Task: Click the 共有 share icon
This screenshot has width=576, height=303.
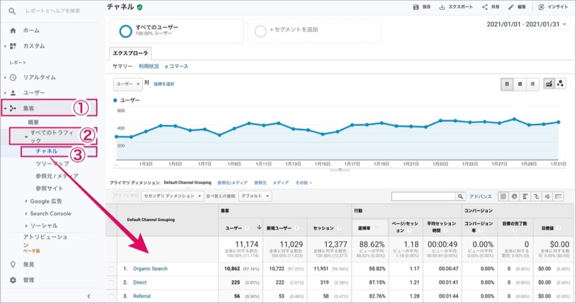Action: click(x=485, y=7)
